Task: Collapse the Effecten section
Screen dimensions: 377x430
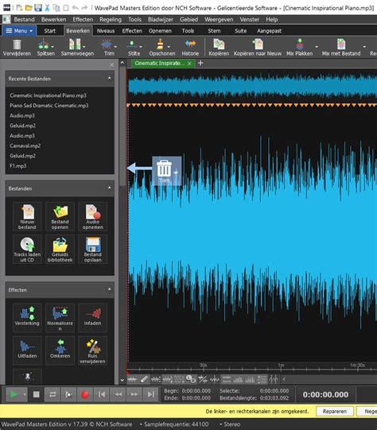Action: tap(109, 289)
